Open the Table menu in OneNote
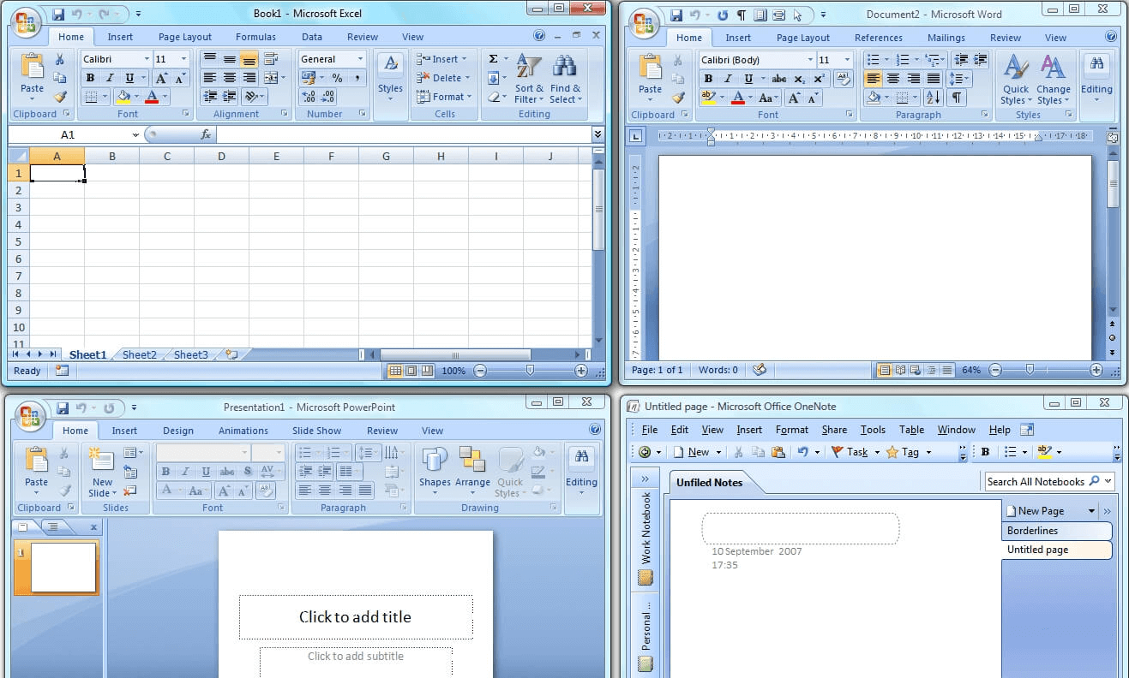This screenshot has width=1129, height=678. 911,430
